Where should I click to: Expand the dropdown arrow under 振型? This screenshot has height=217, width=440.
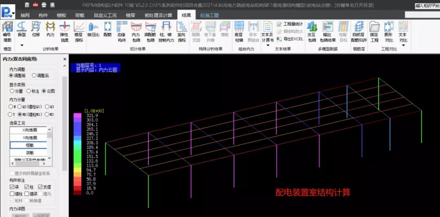(x=22, y=46)
